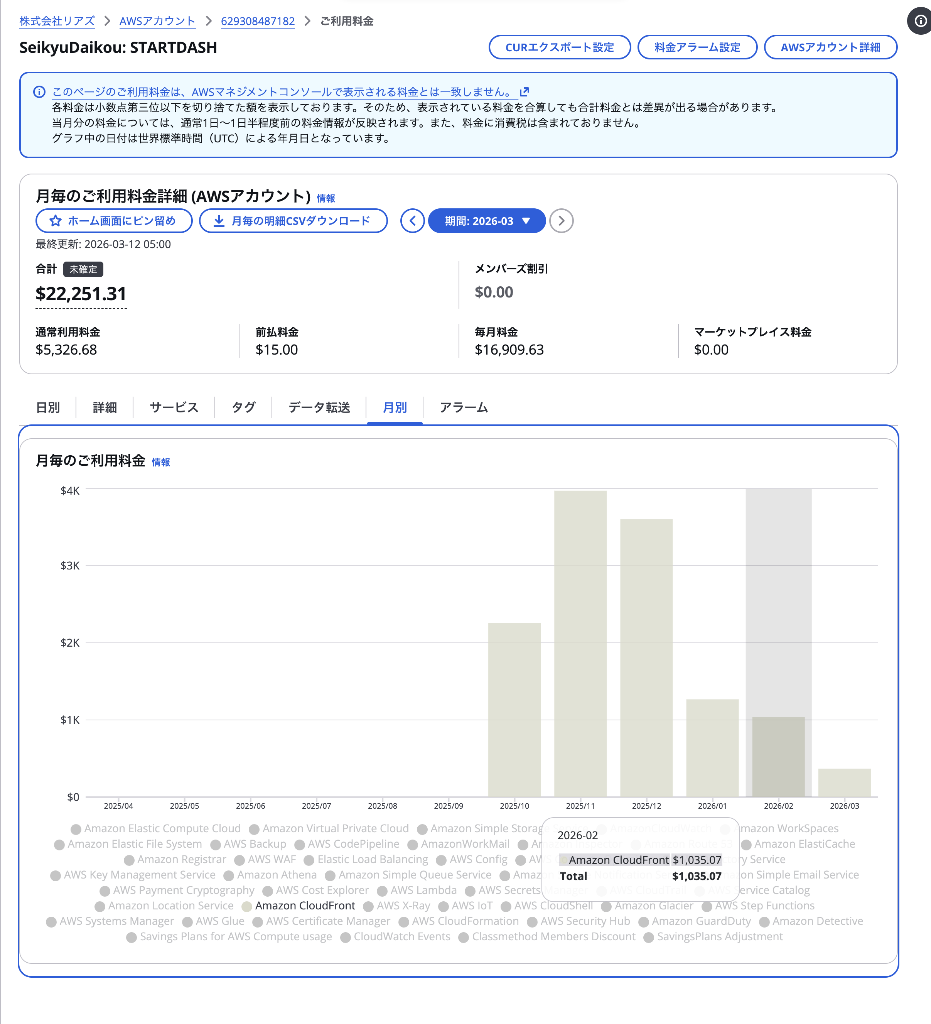The width and height of the screenshot is (931, 1024).
Task: Click the 2025/11 bar in the chart
Action: coord(580,643)
